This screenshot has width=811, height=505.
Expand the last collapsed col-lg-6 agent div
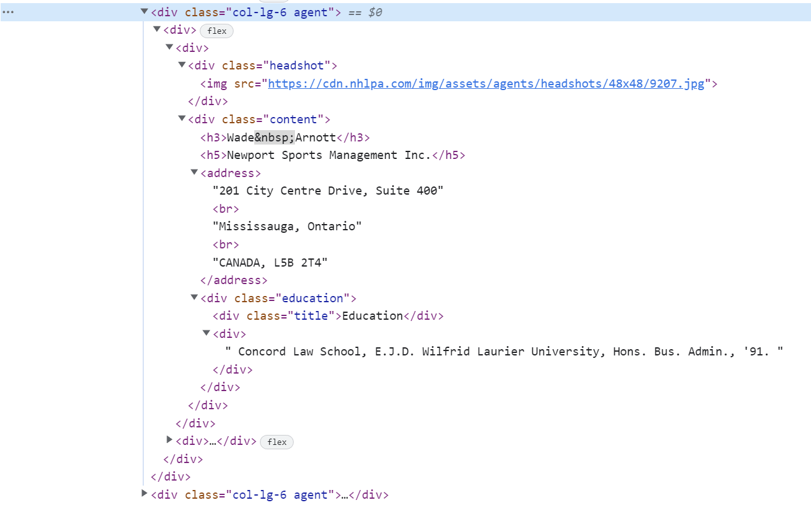coord(145,494)
